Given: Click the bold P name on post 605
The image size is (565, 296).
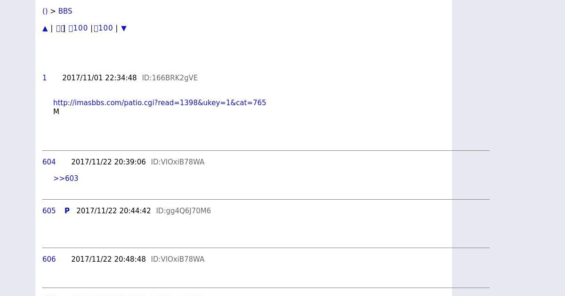Looking at the screenshot, I should pyautogui.click(x=67, y=211).
